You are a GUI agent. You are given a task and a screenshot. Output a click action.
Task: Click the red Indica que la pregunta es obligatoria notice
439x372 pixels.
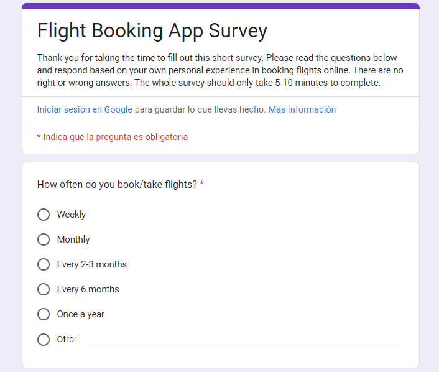113,137
